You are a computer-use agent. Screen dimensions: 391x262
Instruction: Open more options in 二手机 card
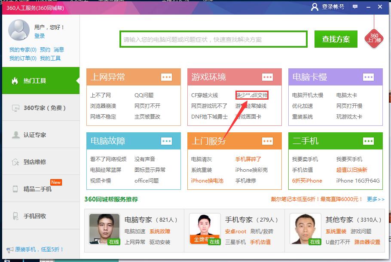(368, 141)
